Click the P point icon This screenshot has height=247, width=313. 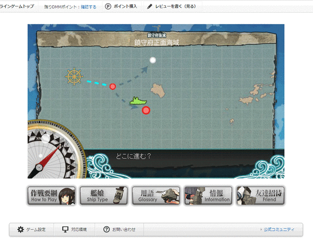[108, 7]
